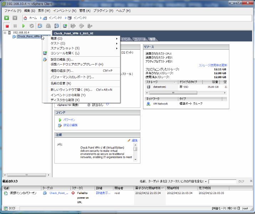The height and width of the screenshot is (214, 255).
Task: Click the Home icon in breadcrumb
Action: tap(25, 18)
